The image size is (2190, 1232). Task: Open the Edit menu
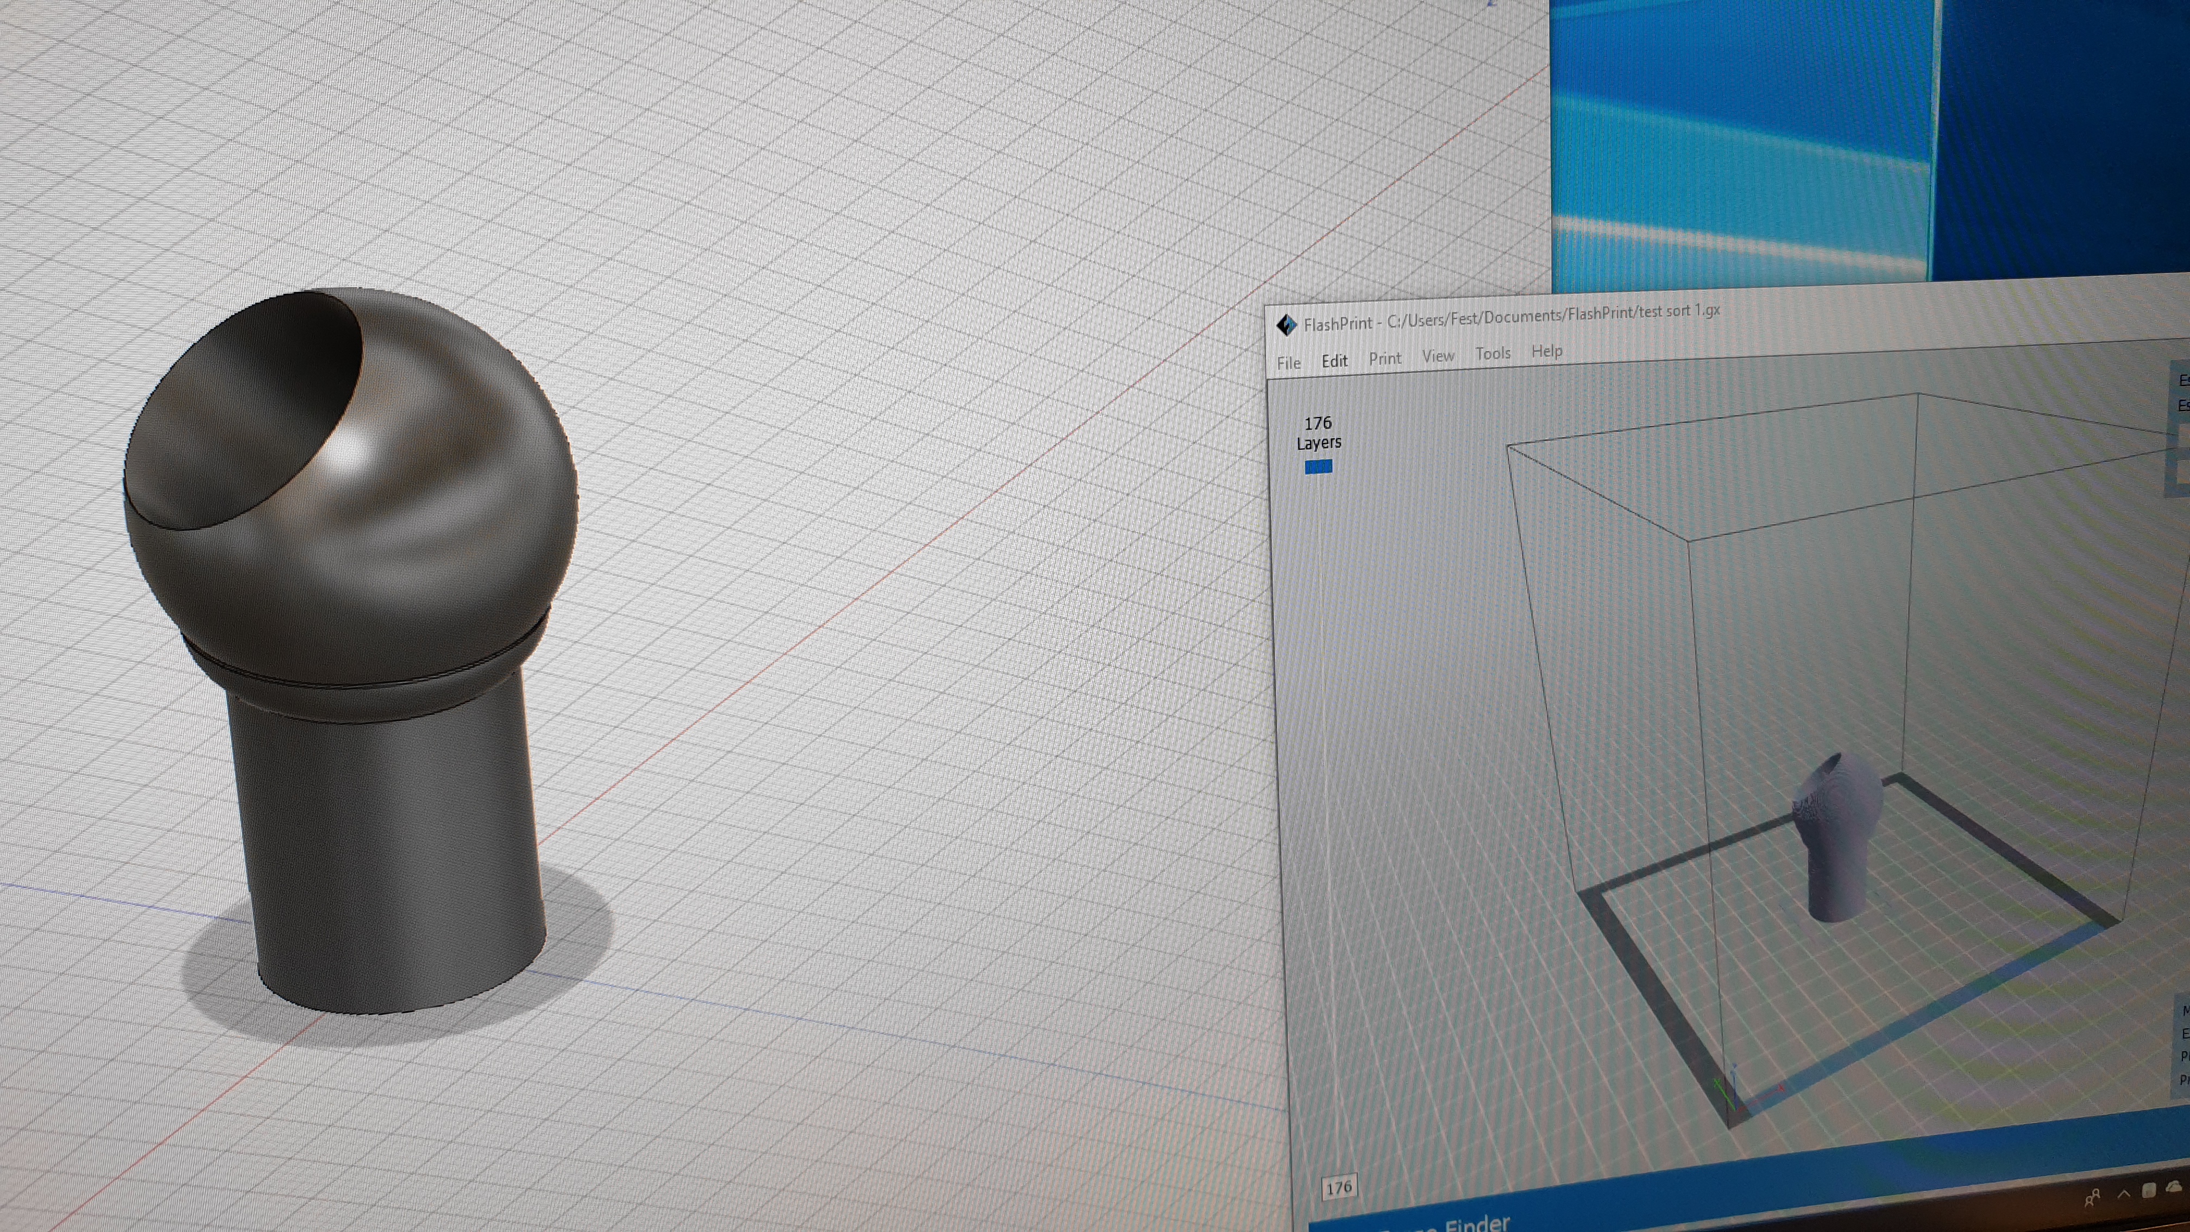point(1334,361)
